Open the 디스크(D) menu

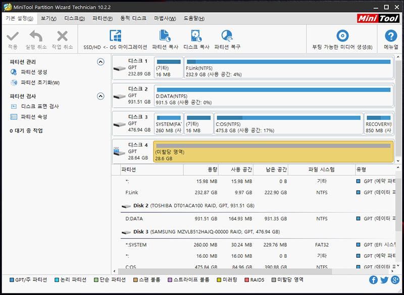74,19
